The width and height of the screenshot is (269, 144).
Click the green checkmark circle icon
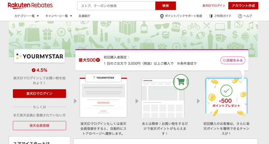point(226,91)
